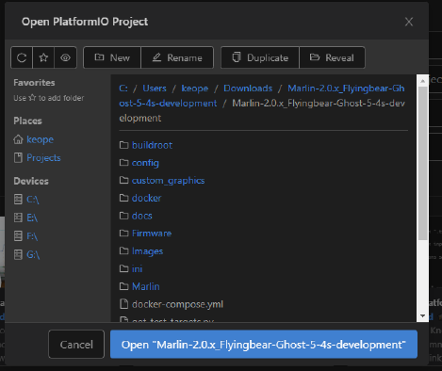Click folder icon beside ini
The image size is (442, 371).
coord(124,268)
